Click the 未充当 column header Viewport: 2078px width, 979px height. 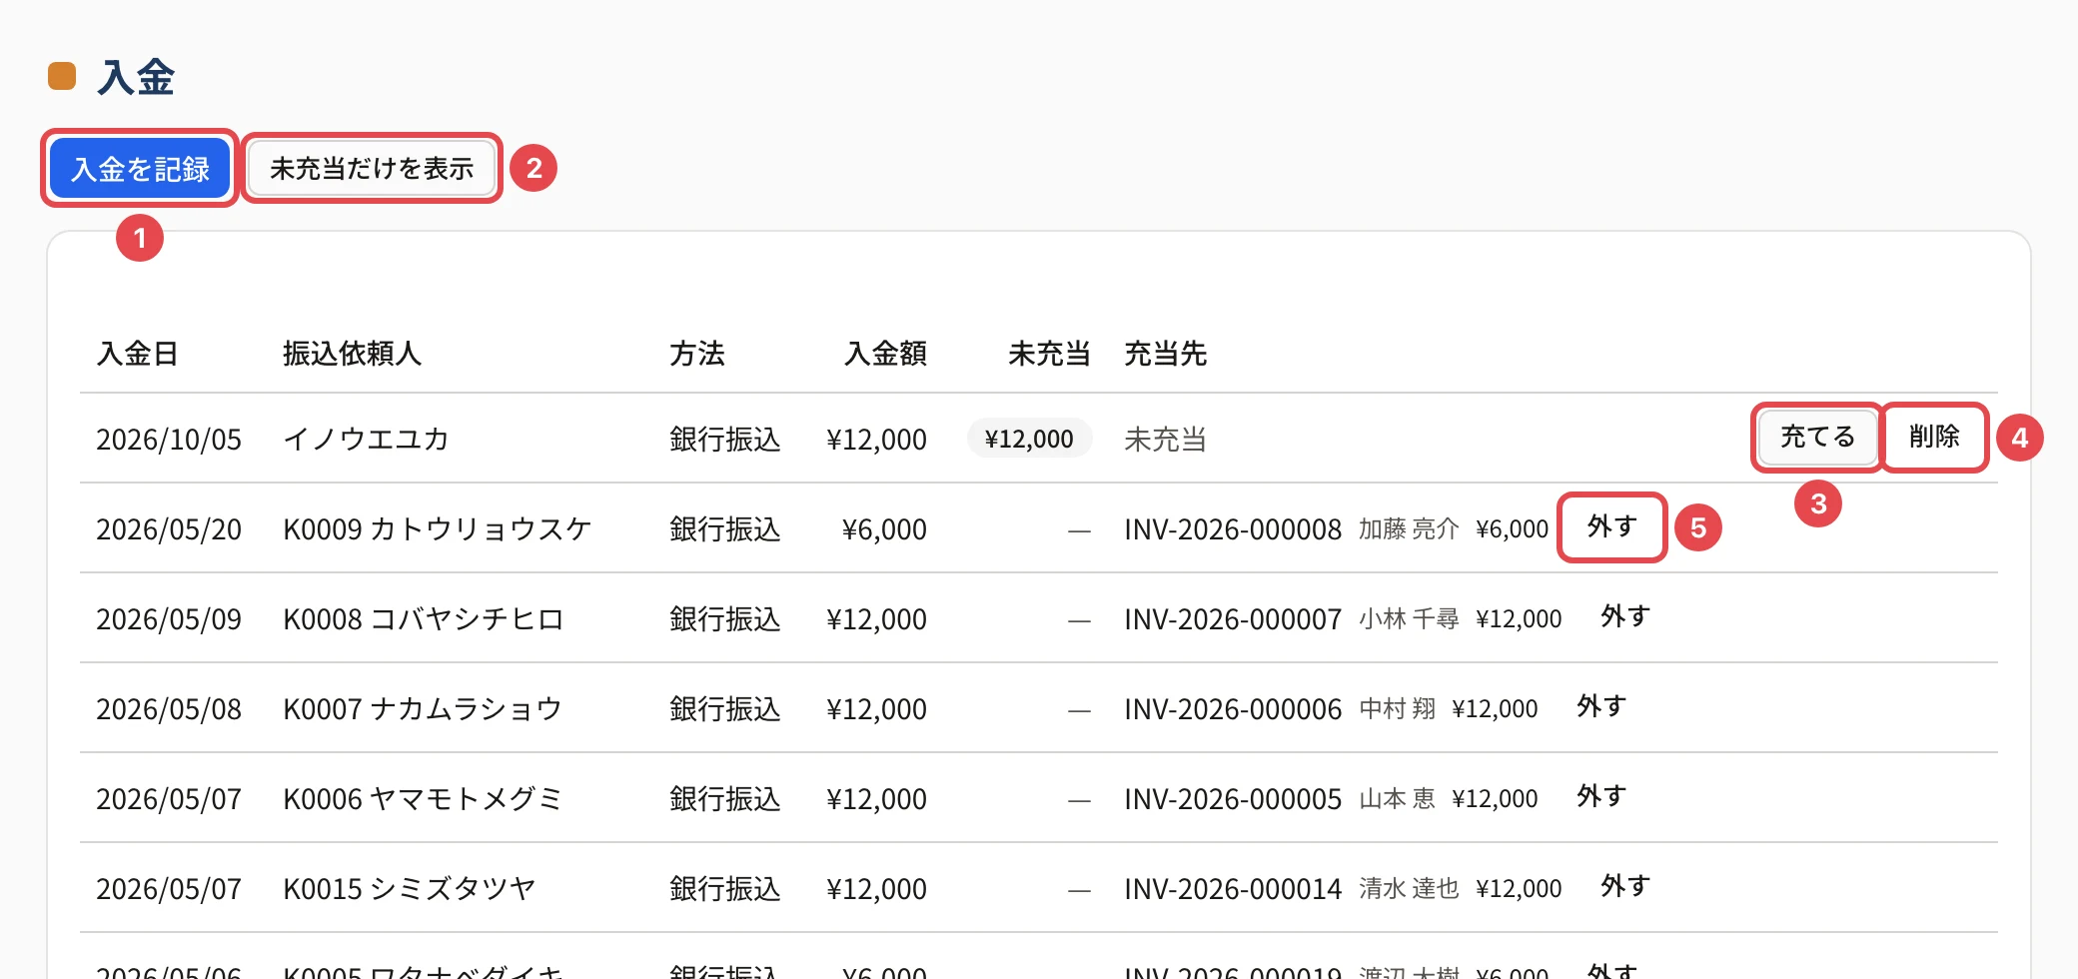tap(1049, 354)
